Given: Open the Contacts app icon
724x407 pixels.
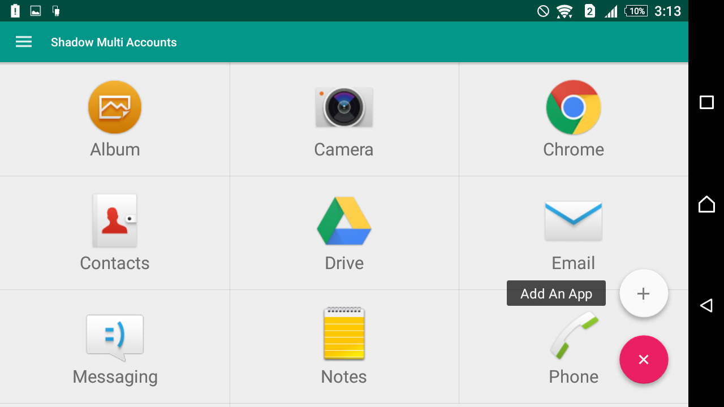Looking at the screenshot, I should point(115,220).
